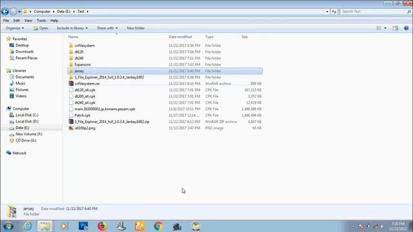The width and height of the screenshot is (413, 232).
Task: Go back using the Back arrow button
Action: [x=5, y=12]
